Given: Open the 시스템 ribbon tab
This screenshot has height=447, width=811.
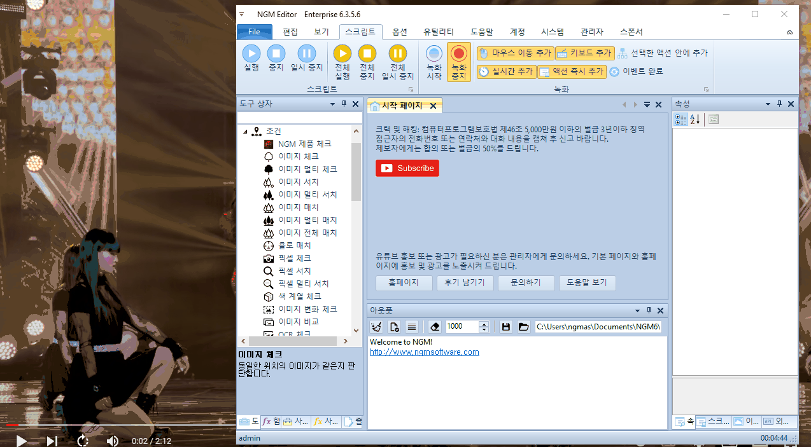Looking at the screenshot, I should (553, 32).
